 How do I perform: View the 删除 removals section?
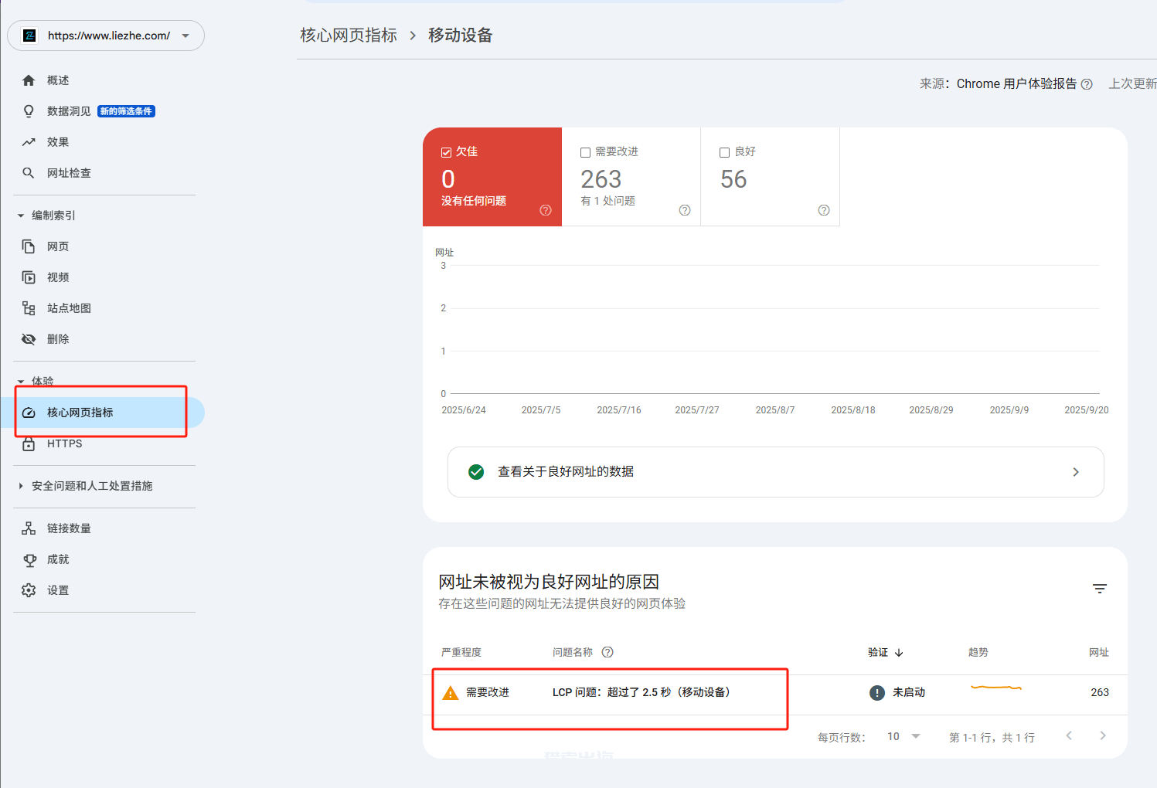[x=58, y=338]
